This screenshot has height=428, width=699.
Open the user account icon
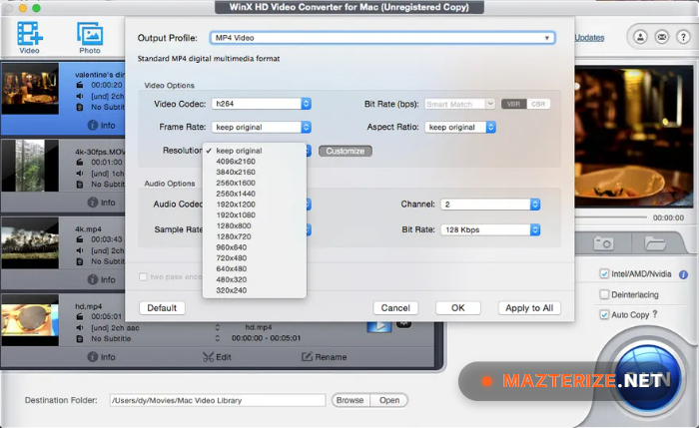click(640, 37)
